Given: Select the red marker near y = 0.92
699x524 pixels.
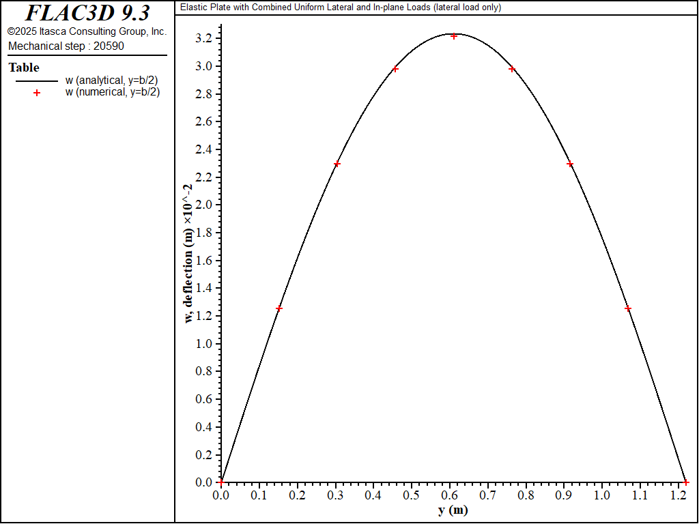Looking at the screenshot, I should point(570,164).
